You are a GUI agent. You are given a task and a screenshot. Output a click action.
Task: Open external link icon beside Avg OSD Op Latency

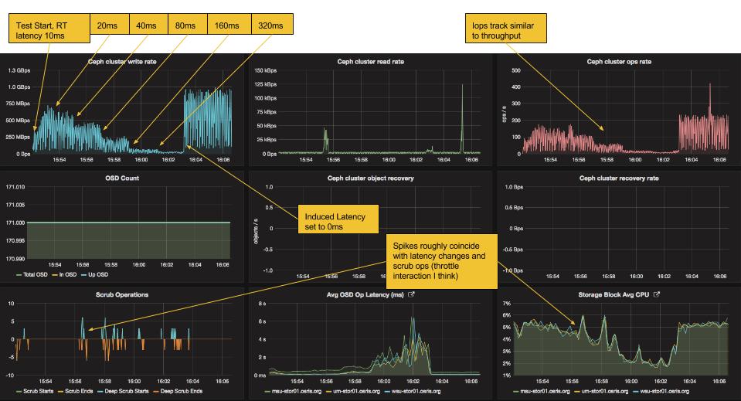click(x=412, y=294)
